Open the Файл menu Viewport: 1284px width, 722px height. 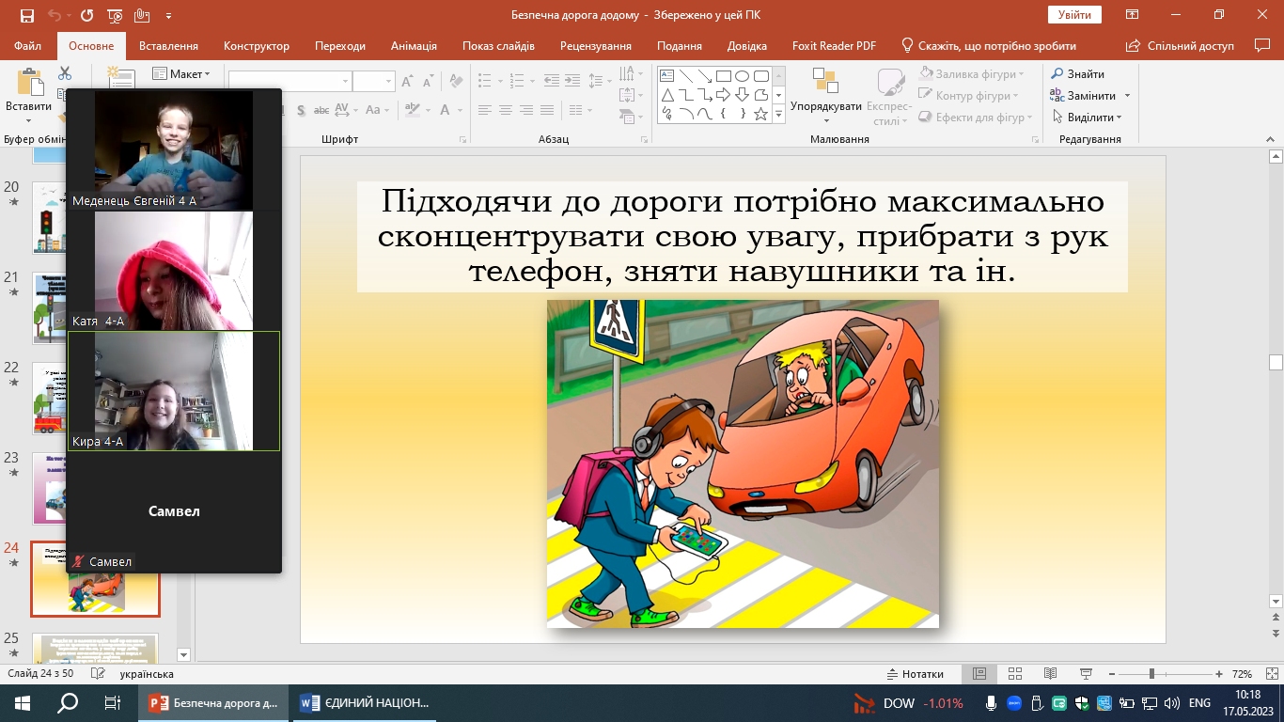[x=28, y=46]
